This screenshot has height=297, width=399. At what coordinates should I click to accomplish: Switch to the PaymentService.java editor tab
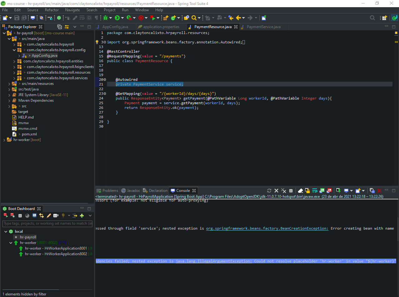coord(263,27)
